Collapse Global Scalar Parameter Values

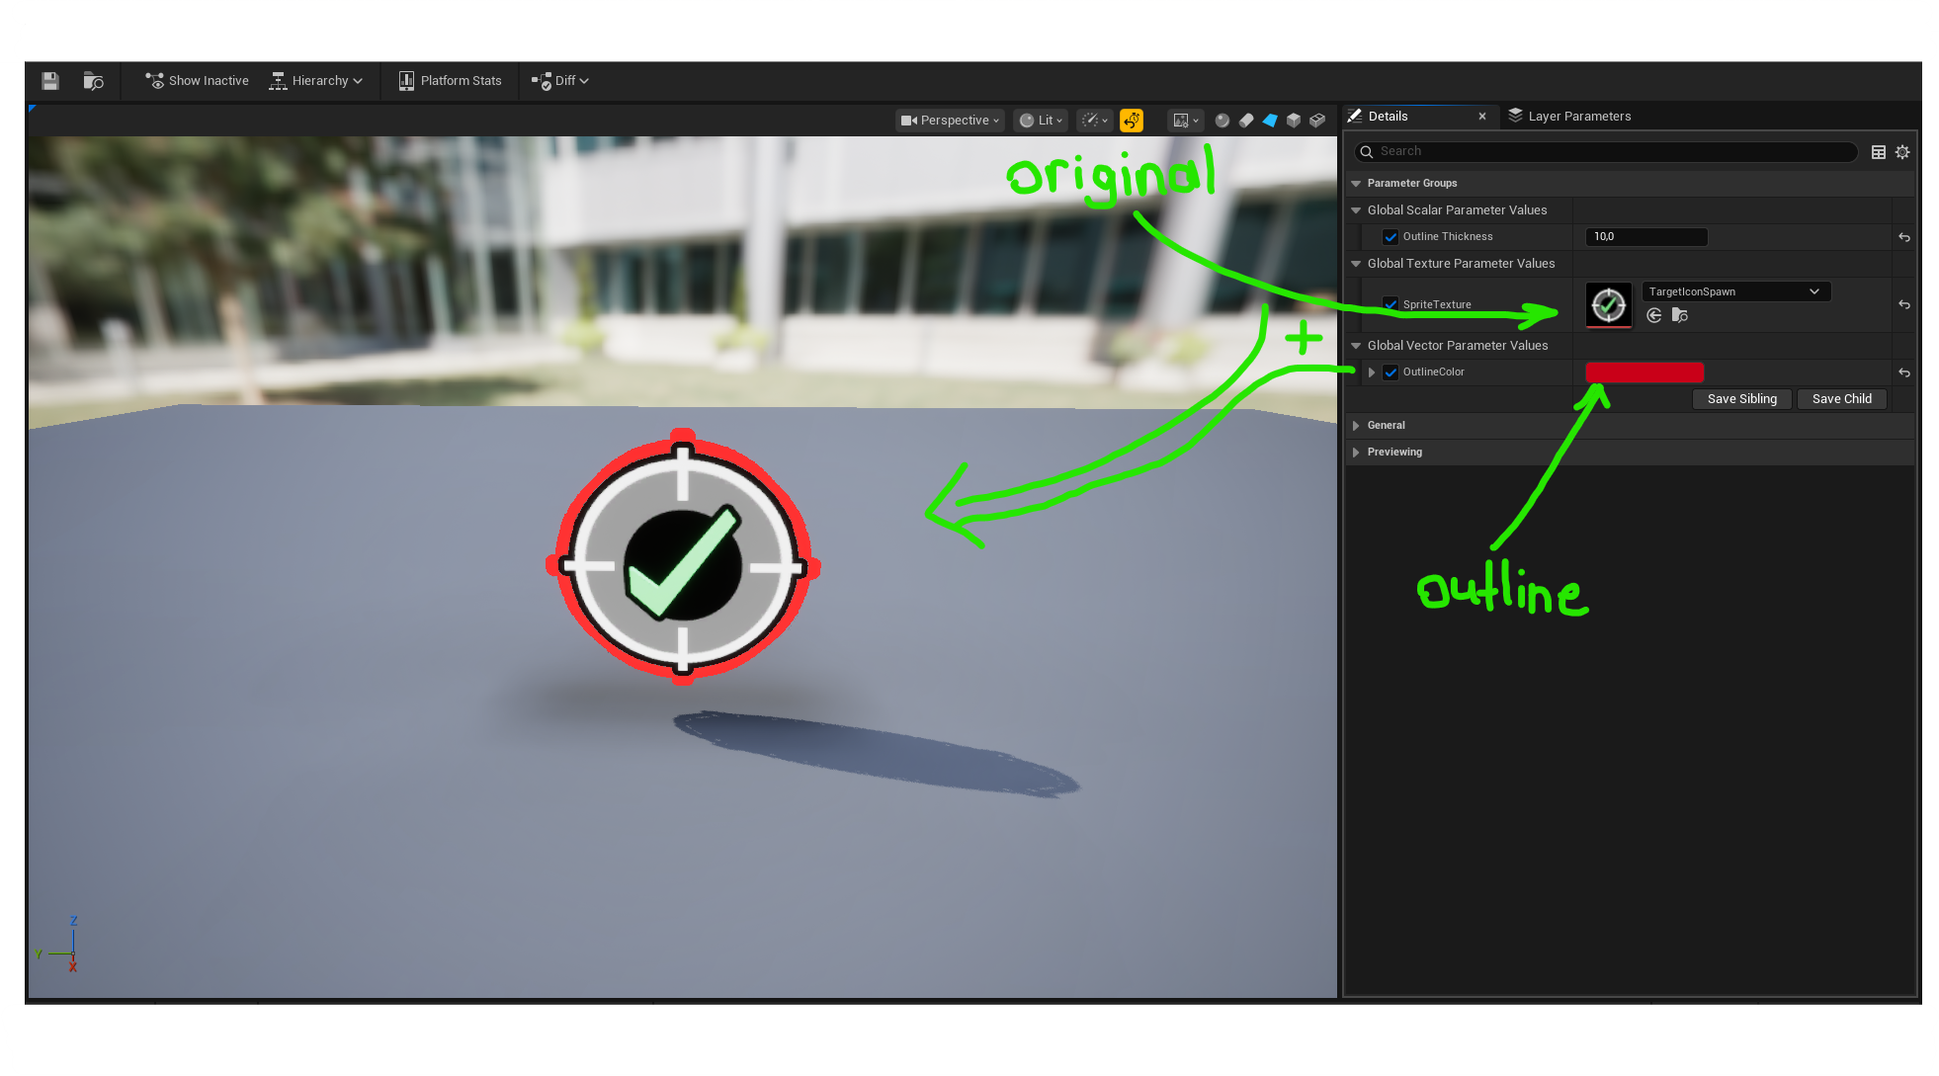click(1357, 210)
